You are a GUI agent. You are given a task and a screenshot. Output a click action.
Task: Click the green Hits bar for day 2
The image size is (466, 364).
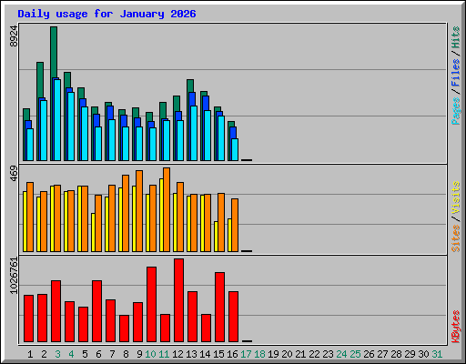tap(40, 80)
